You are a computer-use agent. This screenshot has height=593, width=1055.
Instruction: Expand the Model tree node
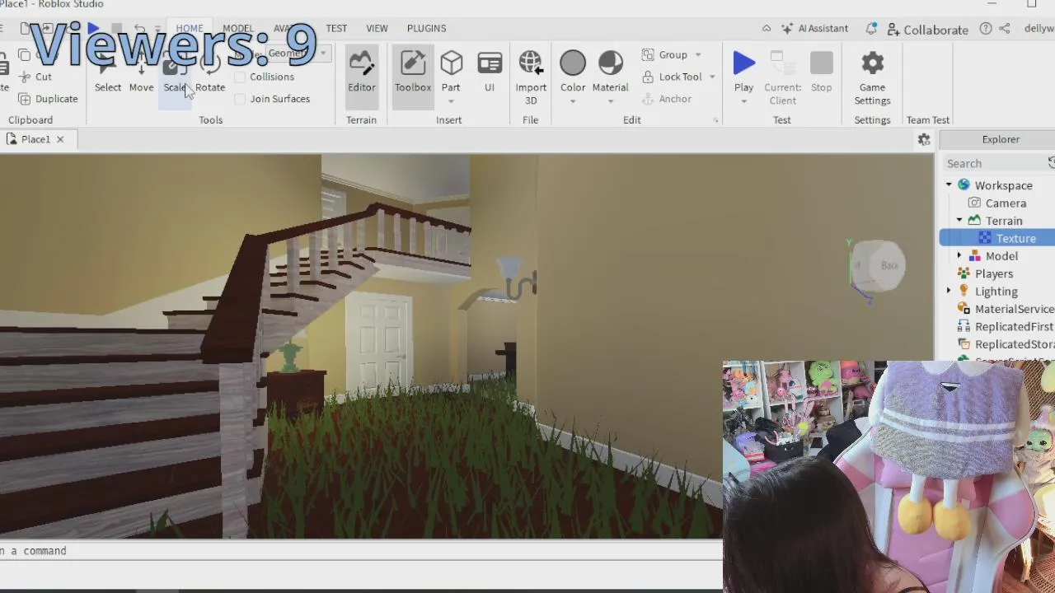tap(959, 256)
